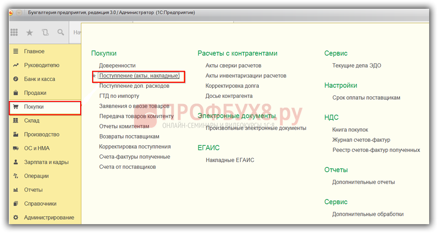Viewport: 438px width, 233px height.
Task: Open Счета-фактуры полученные
Action: coord(135,157)
